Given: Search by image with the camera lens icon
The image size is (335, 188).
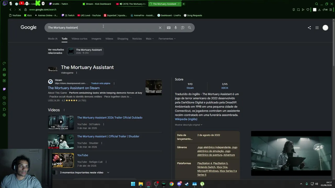Looking at the screenshot, I should 183,28.
